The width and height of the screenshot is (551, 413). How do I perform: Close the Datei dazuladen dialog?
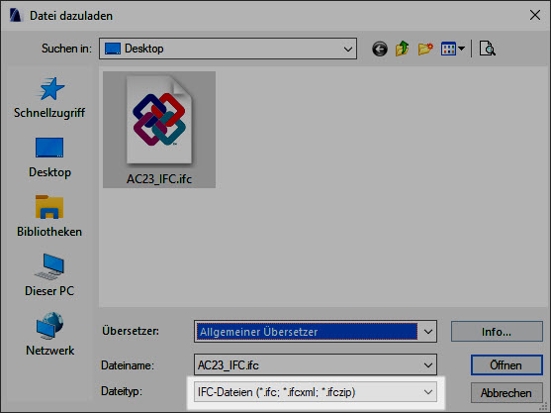pyautogui.click(x=535, y=15)
